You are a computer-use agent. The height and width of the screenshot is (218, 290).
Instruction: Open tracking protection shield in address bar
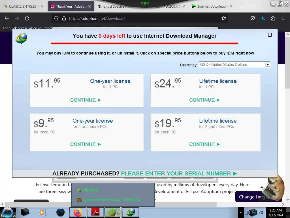56,18
